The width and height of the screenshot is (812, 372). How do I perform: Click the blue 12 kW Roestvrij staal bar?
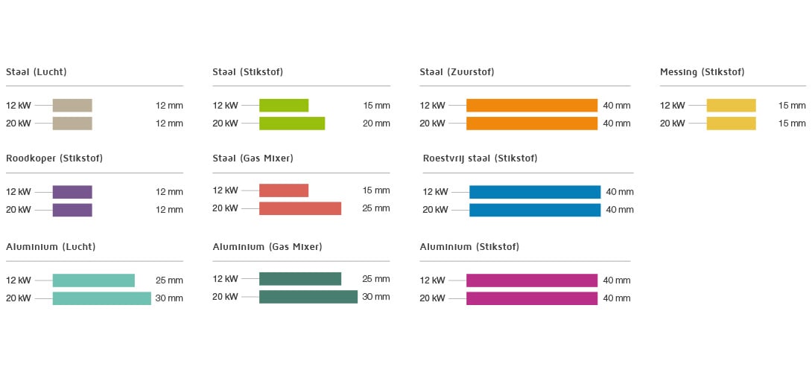click(534, 192)
